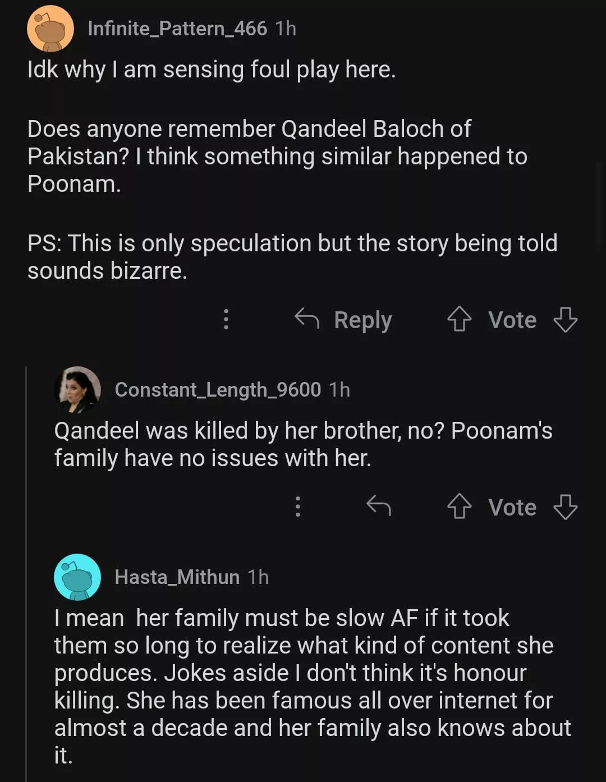606x782 pixels.
Task: View Constant_Length_9600's profile picture
Action: coord(77,389)
